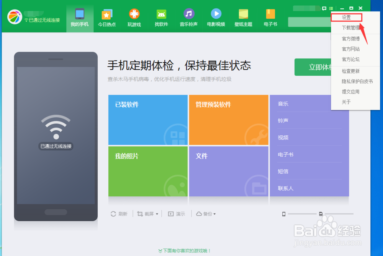This screenshot has width=383, height=256.
Task: Select 关于 menu entry
Action: (x=355, y=102)
